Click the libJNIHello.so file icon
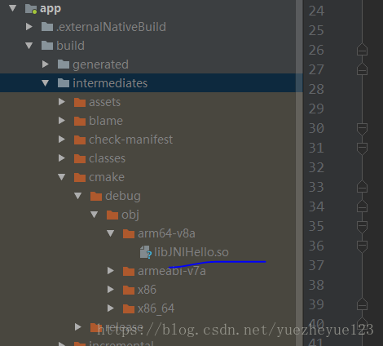Image resolution: width=383 pixels, height=346 pixels. click(146, 252)
